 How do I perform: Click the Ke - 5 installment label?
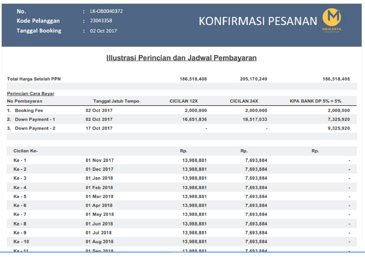click(20, 196)
